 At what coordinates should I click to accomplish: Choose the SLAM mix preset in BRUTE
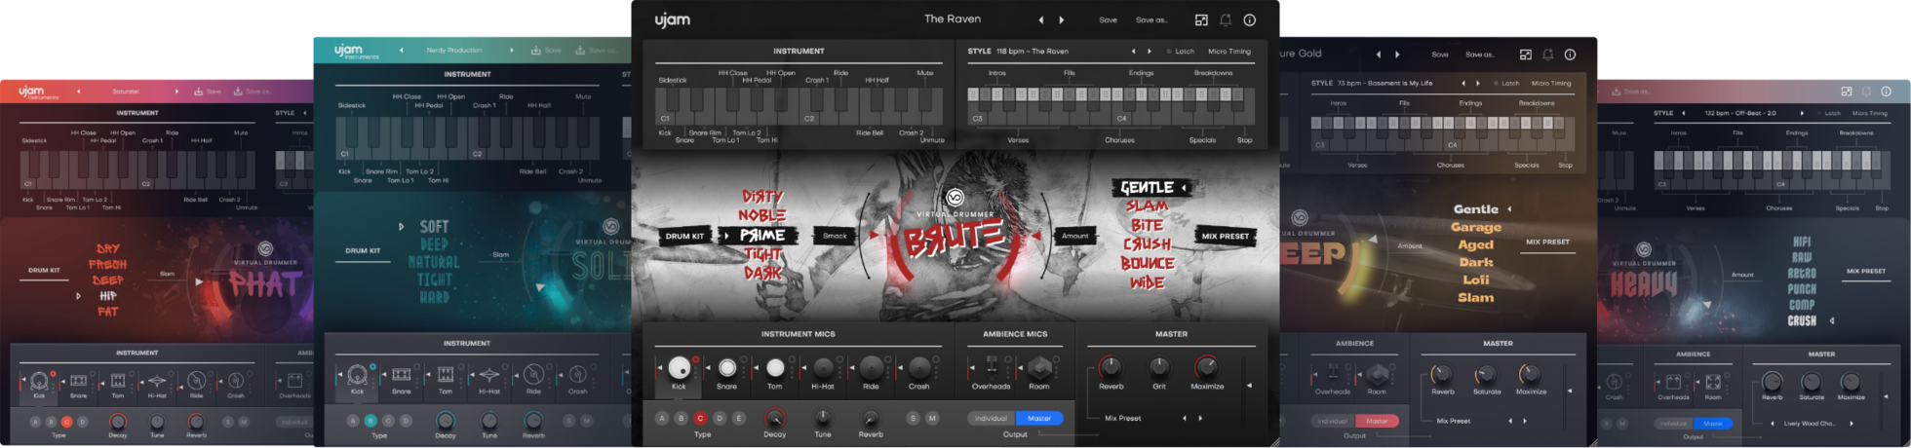[x=1148, y=206]
